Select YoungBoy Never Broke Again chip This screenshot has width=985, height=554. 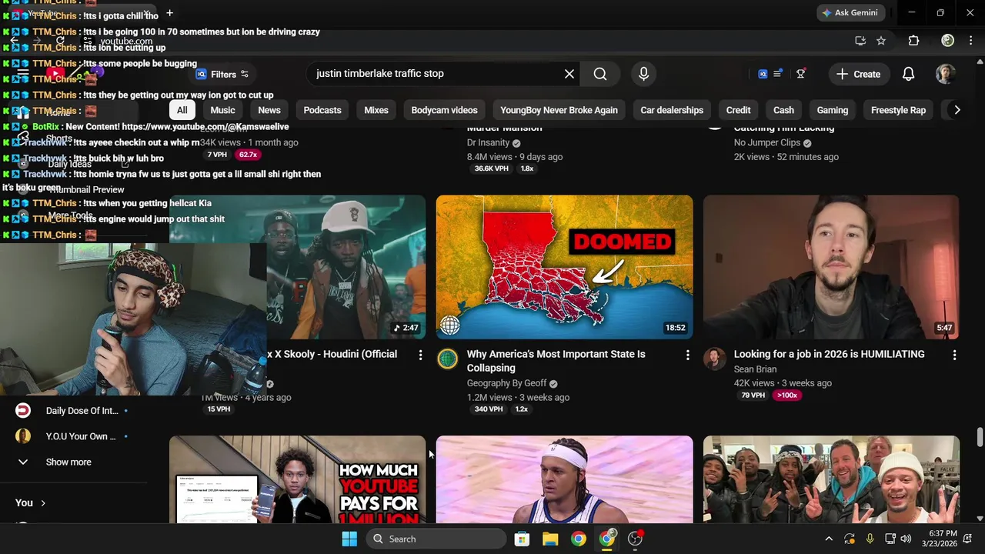coord(559,110)
